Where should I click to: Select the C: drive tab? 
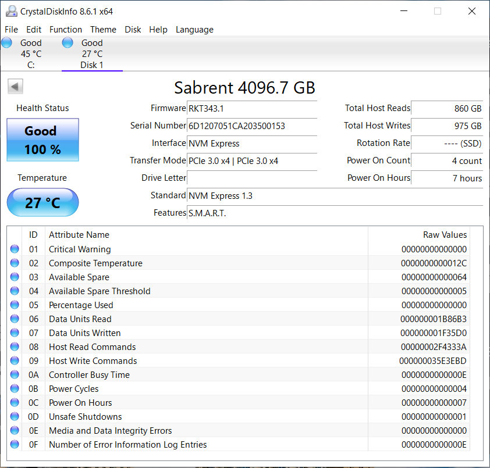31,54
